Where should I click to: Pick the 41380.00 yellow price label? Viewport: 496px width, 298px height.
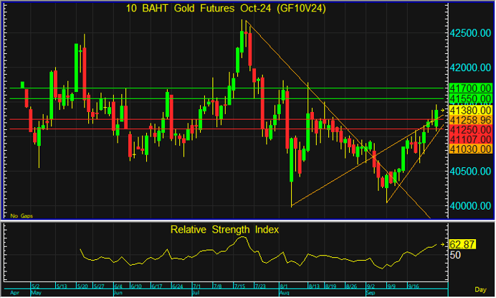[x=471, y=111]
